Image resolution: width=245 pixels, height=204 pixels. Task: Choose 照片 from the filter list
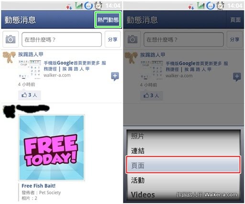pos(183,136)
